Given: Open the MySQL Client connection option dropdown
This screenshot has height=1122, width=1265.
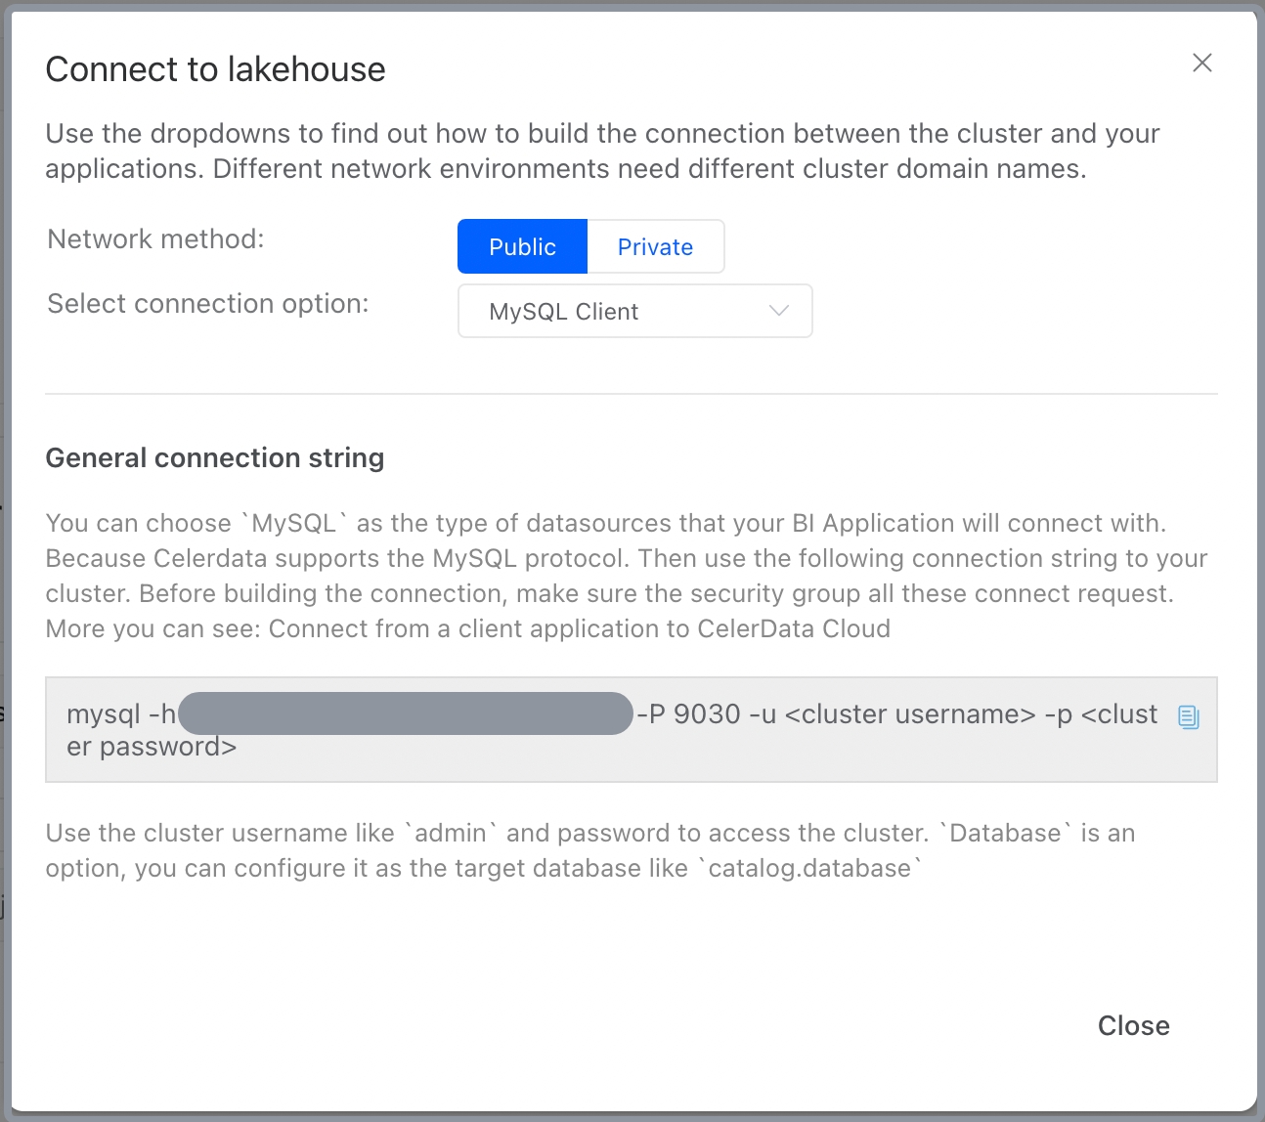Looking at the screenshot, I should [x=634, y=312].
